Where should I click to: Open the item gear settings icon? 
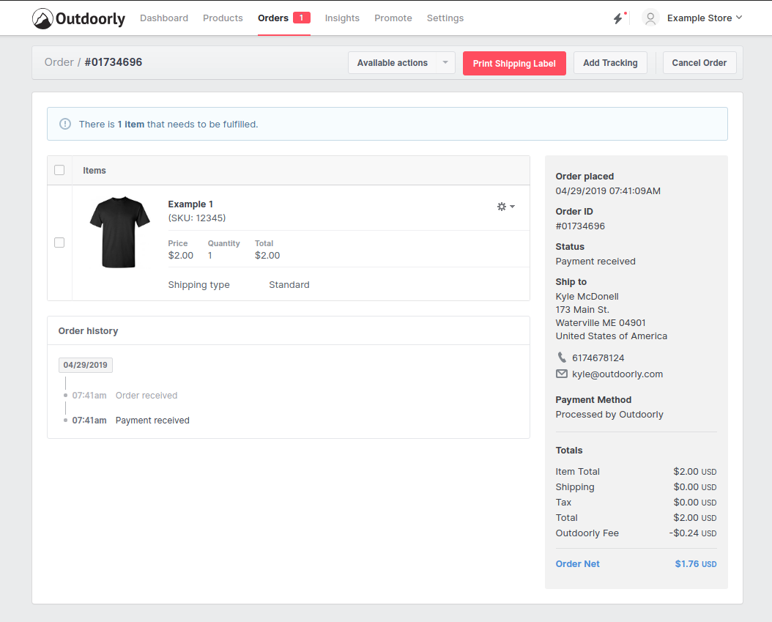pyautogui.click(x=502, y=207)
